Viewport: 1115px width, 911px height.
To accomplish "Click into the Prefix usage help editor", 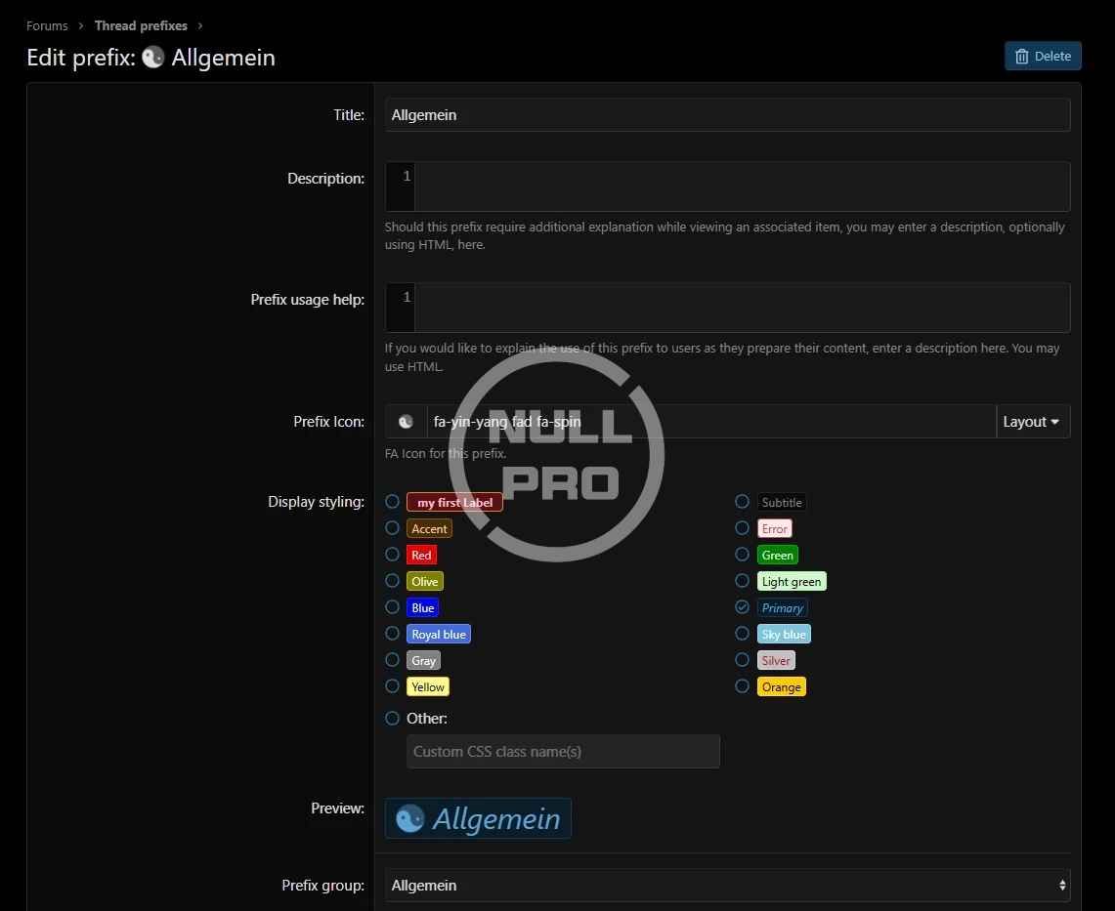I will [x=741, y=308].
